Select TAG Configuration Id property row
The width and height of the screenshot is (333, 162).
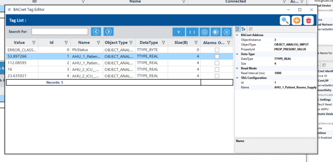pyautogui.click(x=276, y=82)
